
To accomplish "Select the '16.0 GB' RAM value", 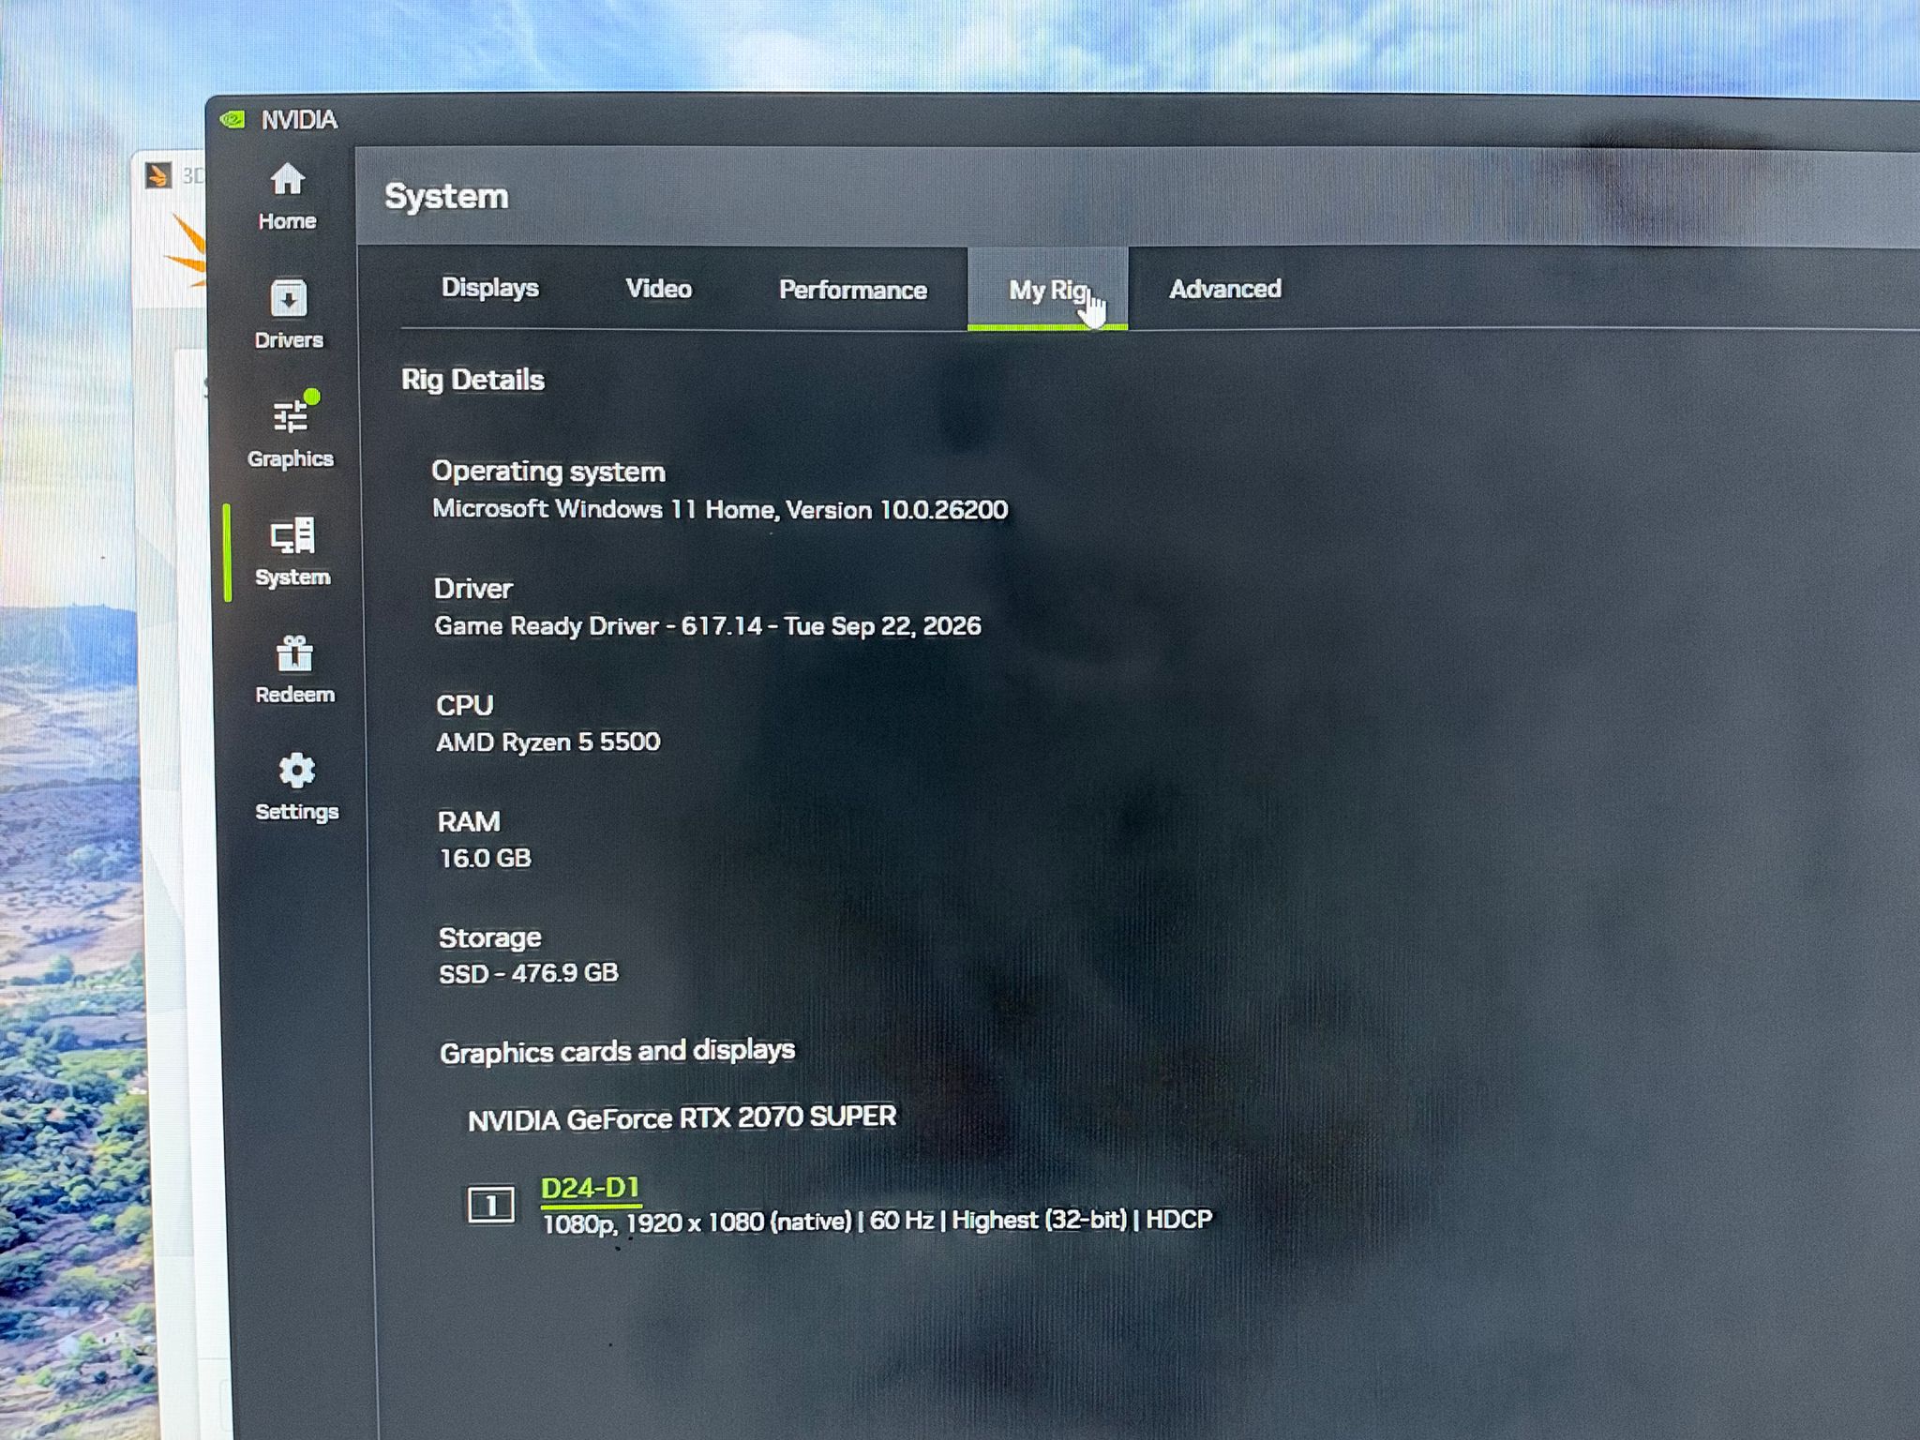I will (x=486, y=859).
